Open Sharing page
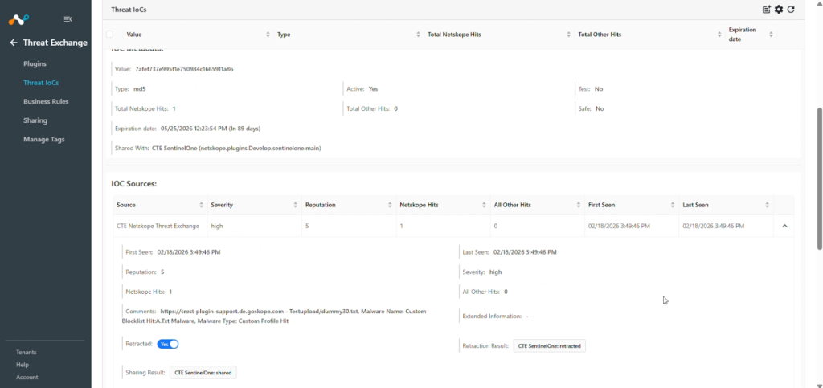Viewport: 823px width, 388px height. (35, 120)
